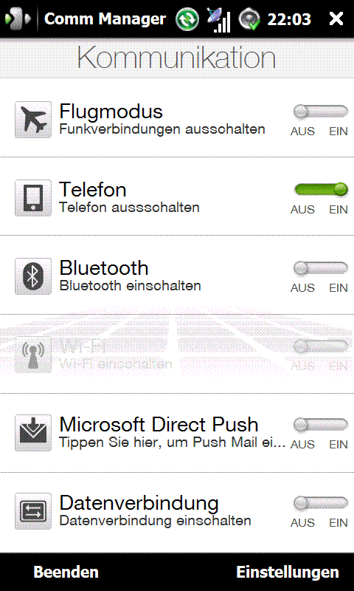The width and height of the screenshot is (354, 591).
Task: Tap the Wi-Fi antenna icon
Action: tap(33, 355)
